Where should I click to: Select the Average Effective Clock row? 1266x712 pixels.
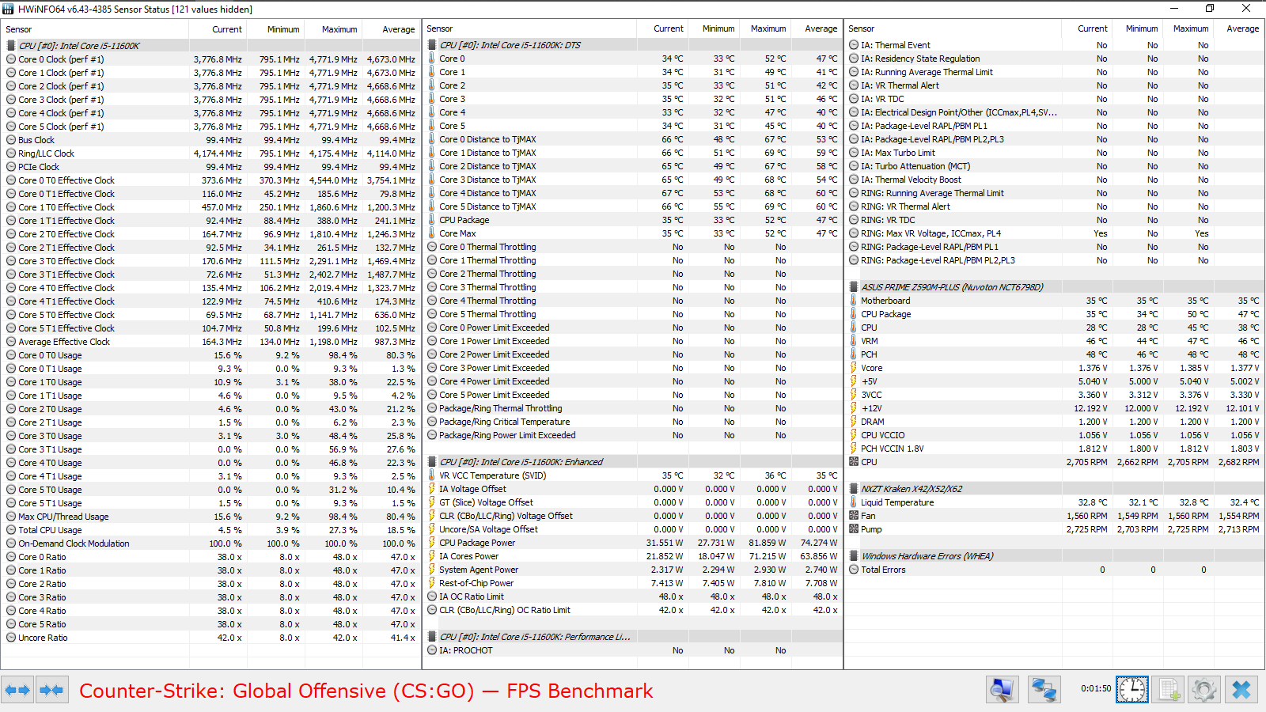(210, 342)
